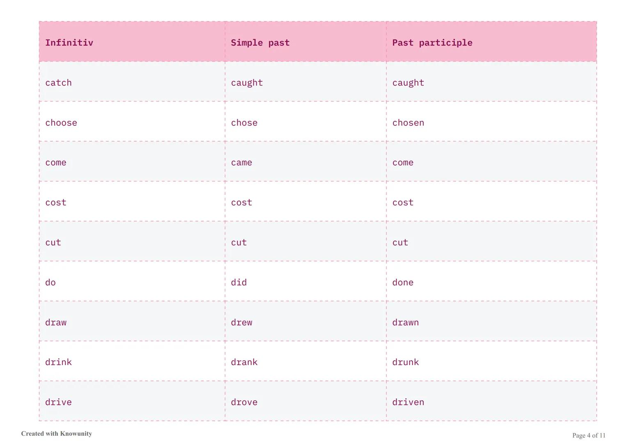627x444 pixels.
Task: Select the word came
Action: point(241,162)
